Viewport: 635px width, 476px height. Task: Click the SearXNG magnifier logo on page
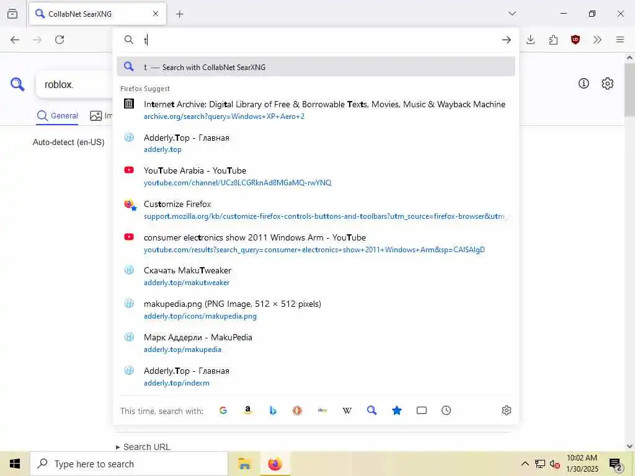click(x=17, y=84)
